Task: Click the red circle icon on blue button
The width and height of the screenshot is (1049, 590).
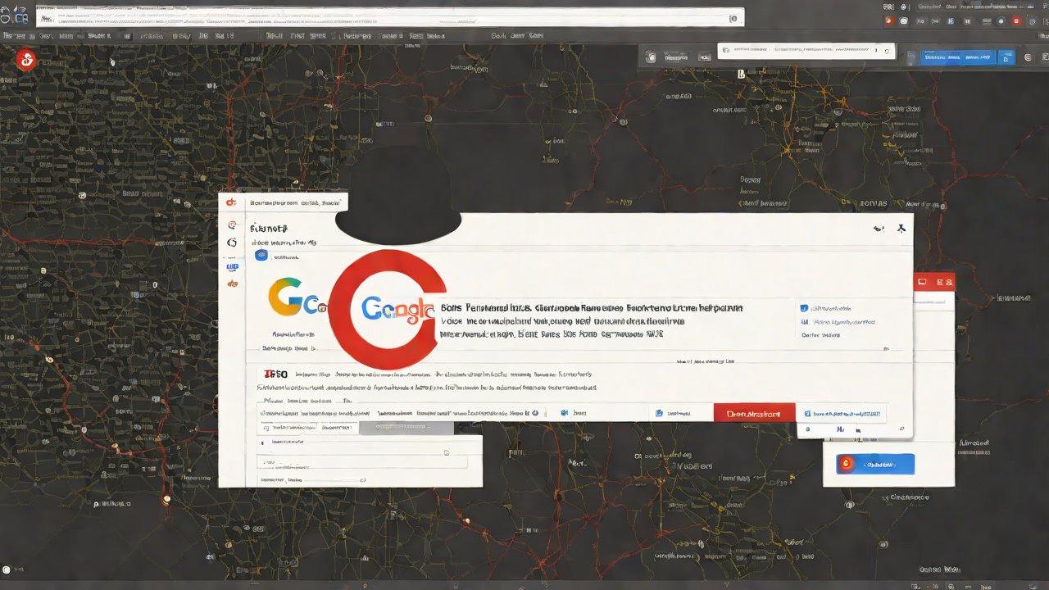Action: pyautogui.click(x=847, y=464)
